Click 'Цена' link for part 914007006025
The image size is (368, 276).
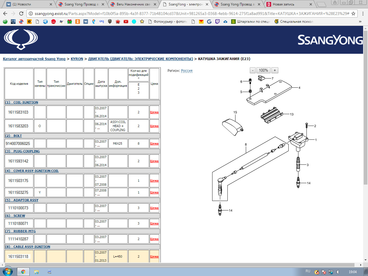pyautogui.click(x=154, y=143)
